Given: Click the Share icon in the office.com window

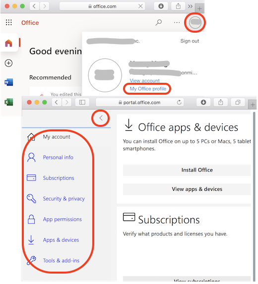Looking at the screenshot, I should tap(178, 6).
